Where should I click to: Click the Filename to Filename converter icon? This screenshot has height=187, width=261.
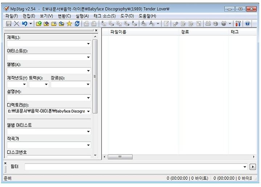click(x=119, y=24)
